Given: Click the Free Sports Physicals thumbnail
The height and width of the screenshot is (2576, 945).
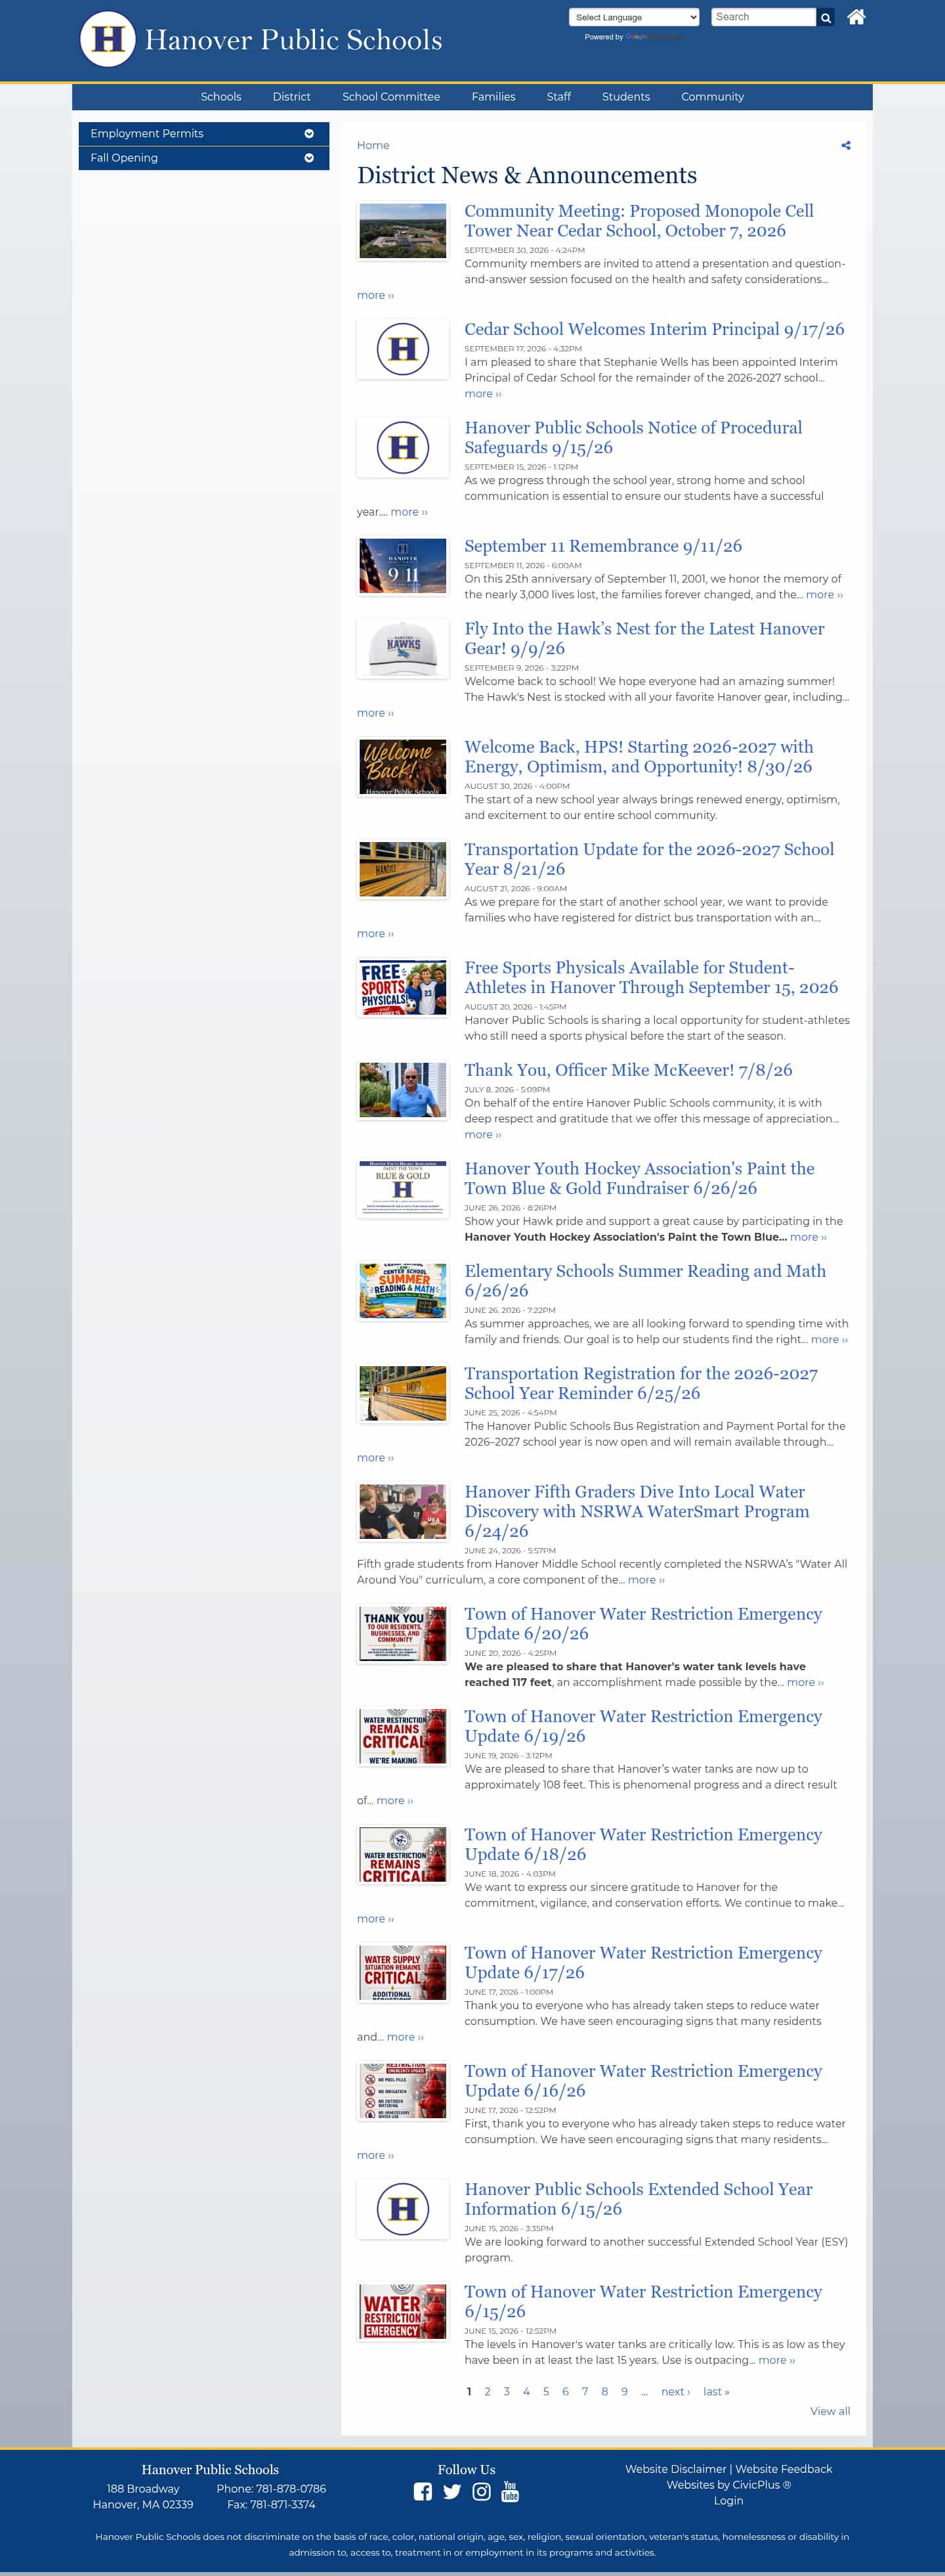Looking at the screenshot, I should pos(402,988).
